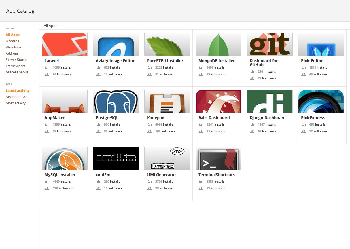Click the Kodepad title
This screenshot has width=350, height=249.
(156, 118)
